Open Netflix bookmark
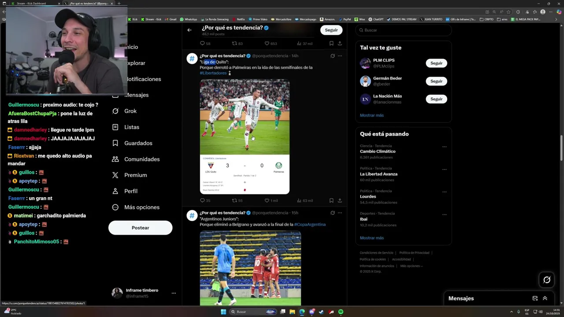This screenshot has width=564, height=317. 238,19
